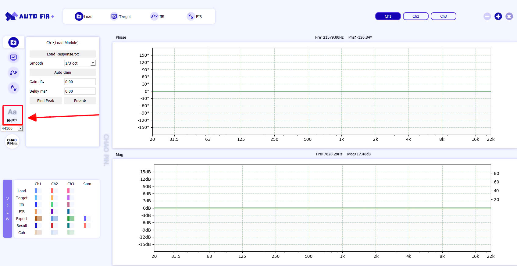The height and width of the screenshot is (266, 517).
Task: Toggle Ch2 Expect curve visibility
Action: 54,218
